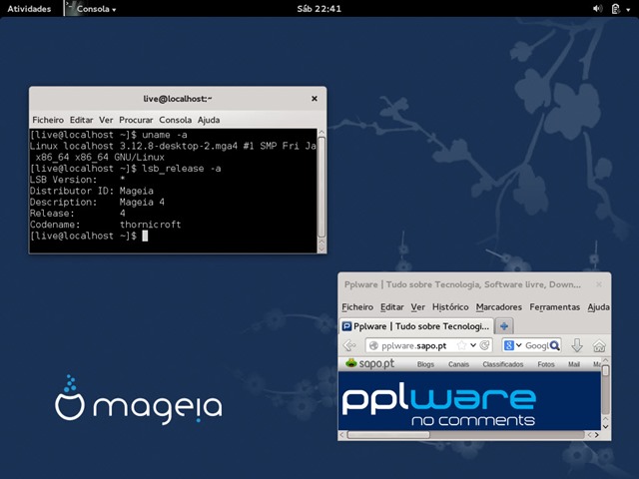Close the live@localhost terminal window
This screenshot has height=479, width=639.
[315, 99]
